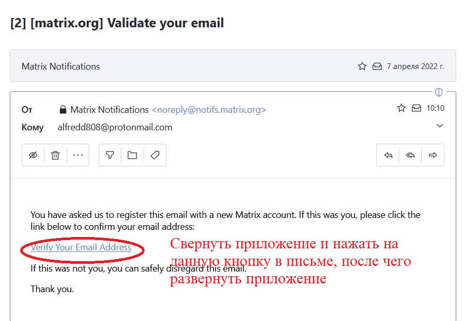Click the noreply@notifs.matrix.org sender address
This screenshot has height=321, width=464.
pos(209,110)
